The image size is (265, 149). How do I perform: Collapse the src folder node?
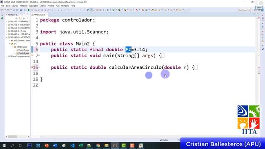tap(10, 44)
